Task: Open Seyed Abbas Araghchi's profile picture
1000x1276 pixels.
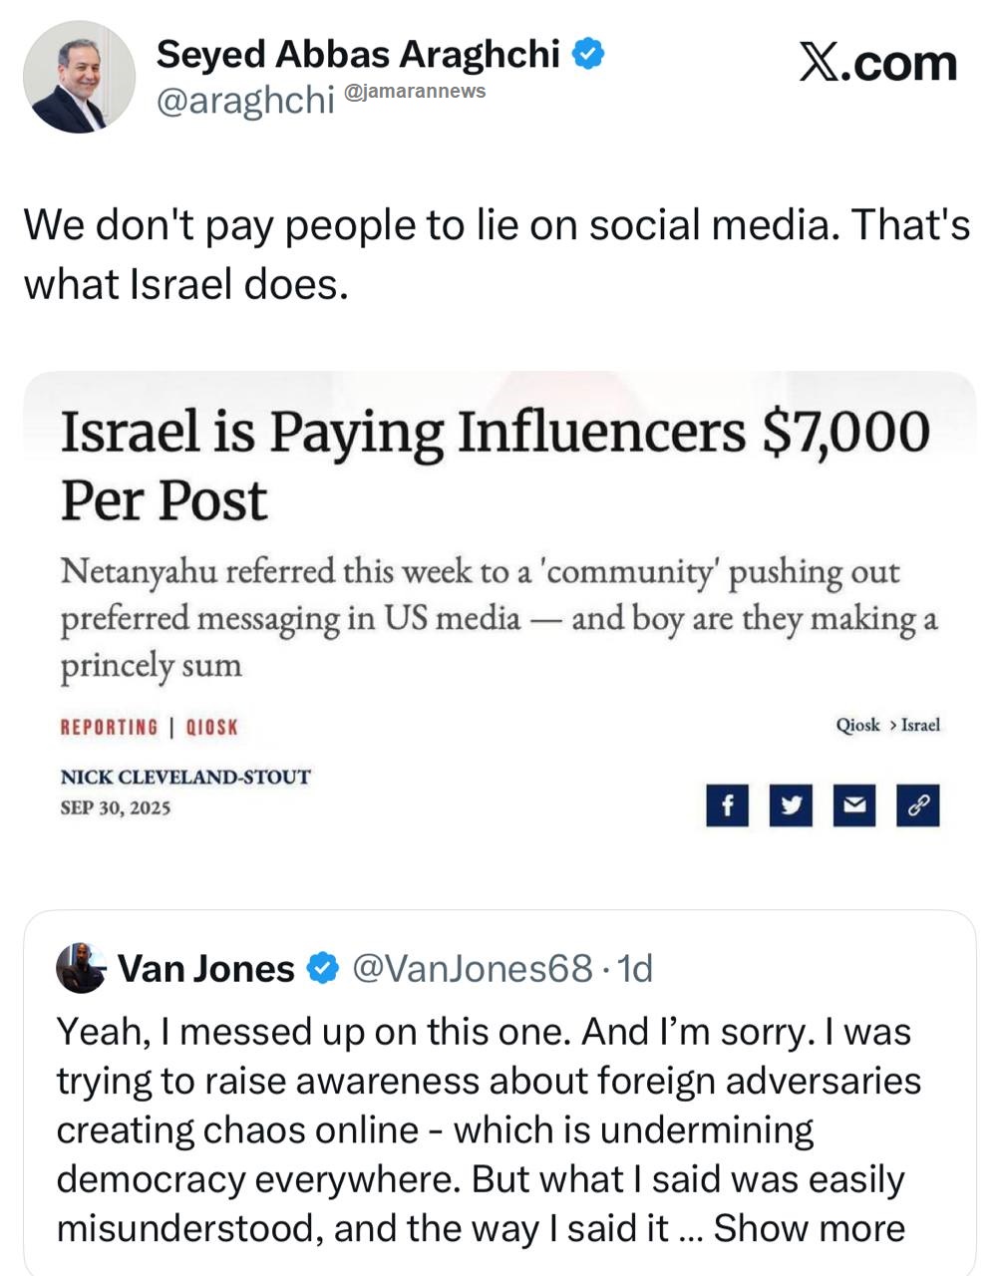Action: coord(79,77)
